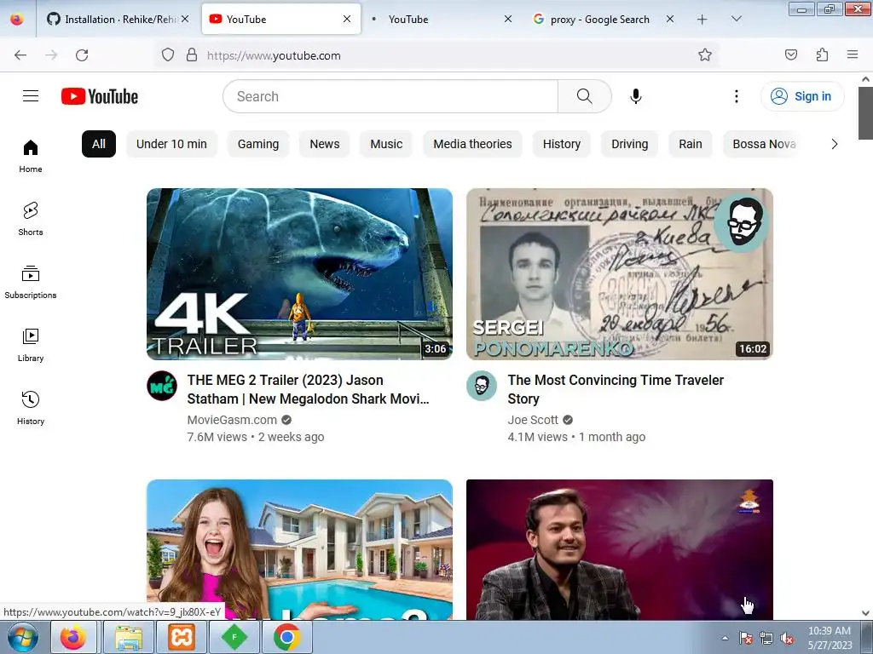
Task: Select the Driving chip
Action: pos(630,144)
